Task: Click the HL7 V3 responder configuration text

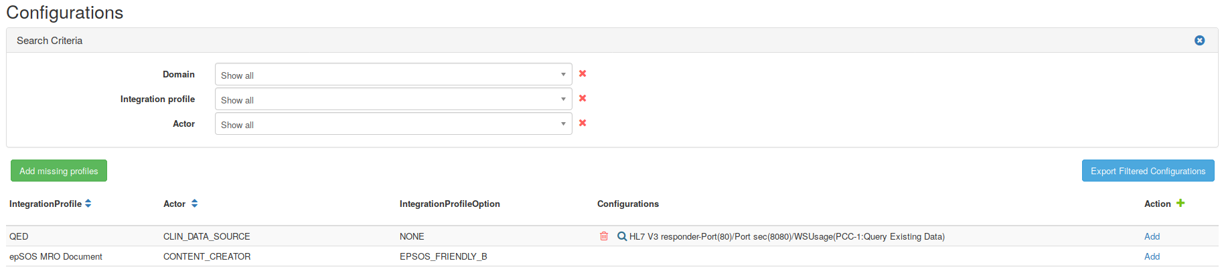Action: coord(787,236)
